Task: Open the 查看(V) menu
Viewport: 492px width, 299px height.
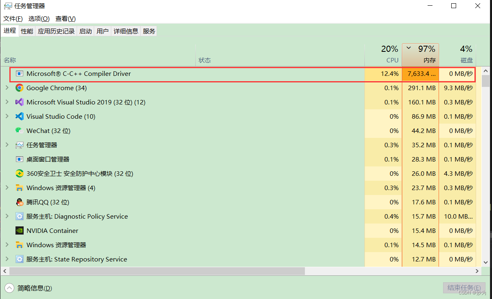Action: [66, 19]
